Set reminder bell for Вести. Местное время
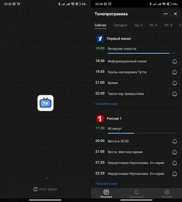Viewport: 182px width, 202px height. coord(175,152)
